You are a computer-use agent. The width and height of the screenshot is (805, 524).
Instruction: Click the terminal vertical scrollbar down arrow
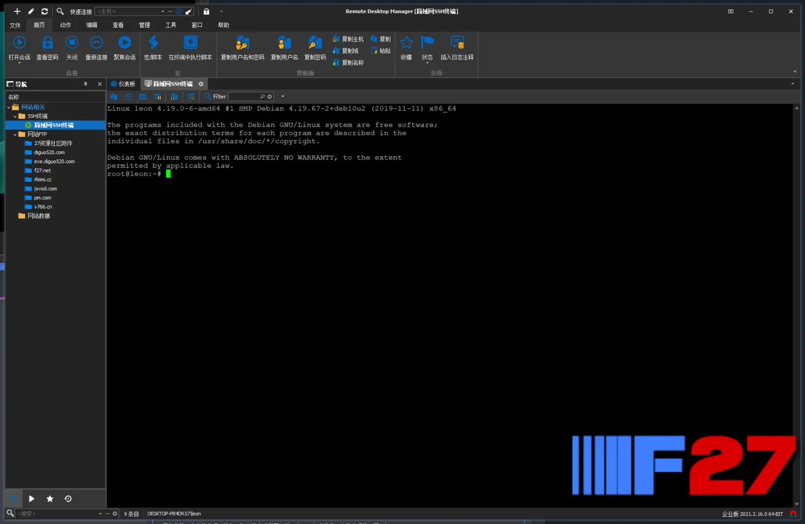click(796, 504)
